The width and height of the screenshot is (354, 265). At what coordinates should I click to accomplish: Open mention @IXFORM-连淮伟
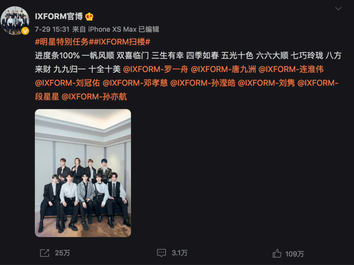(291, 69)
